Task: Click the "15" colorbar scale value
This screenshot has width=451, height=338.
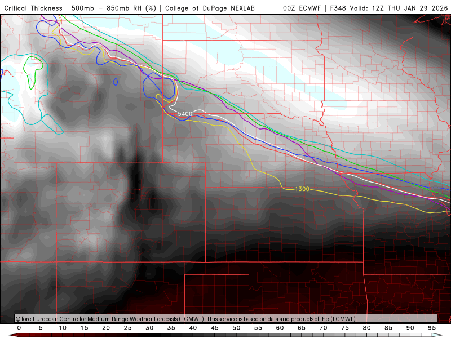Action: point(84,328)
